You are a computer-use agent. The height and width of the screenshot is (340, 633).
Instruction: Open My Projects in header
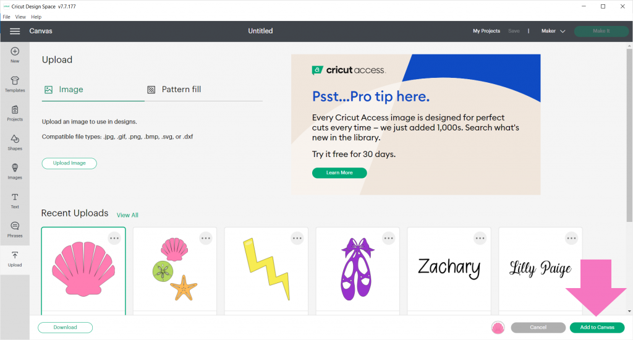pyautogui.click(x=486, y=31)
